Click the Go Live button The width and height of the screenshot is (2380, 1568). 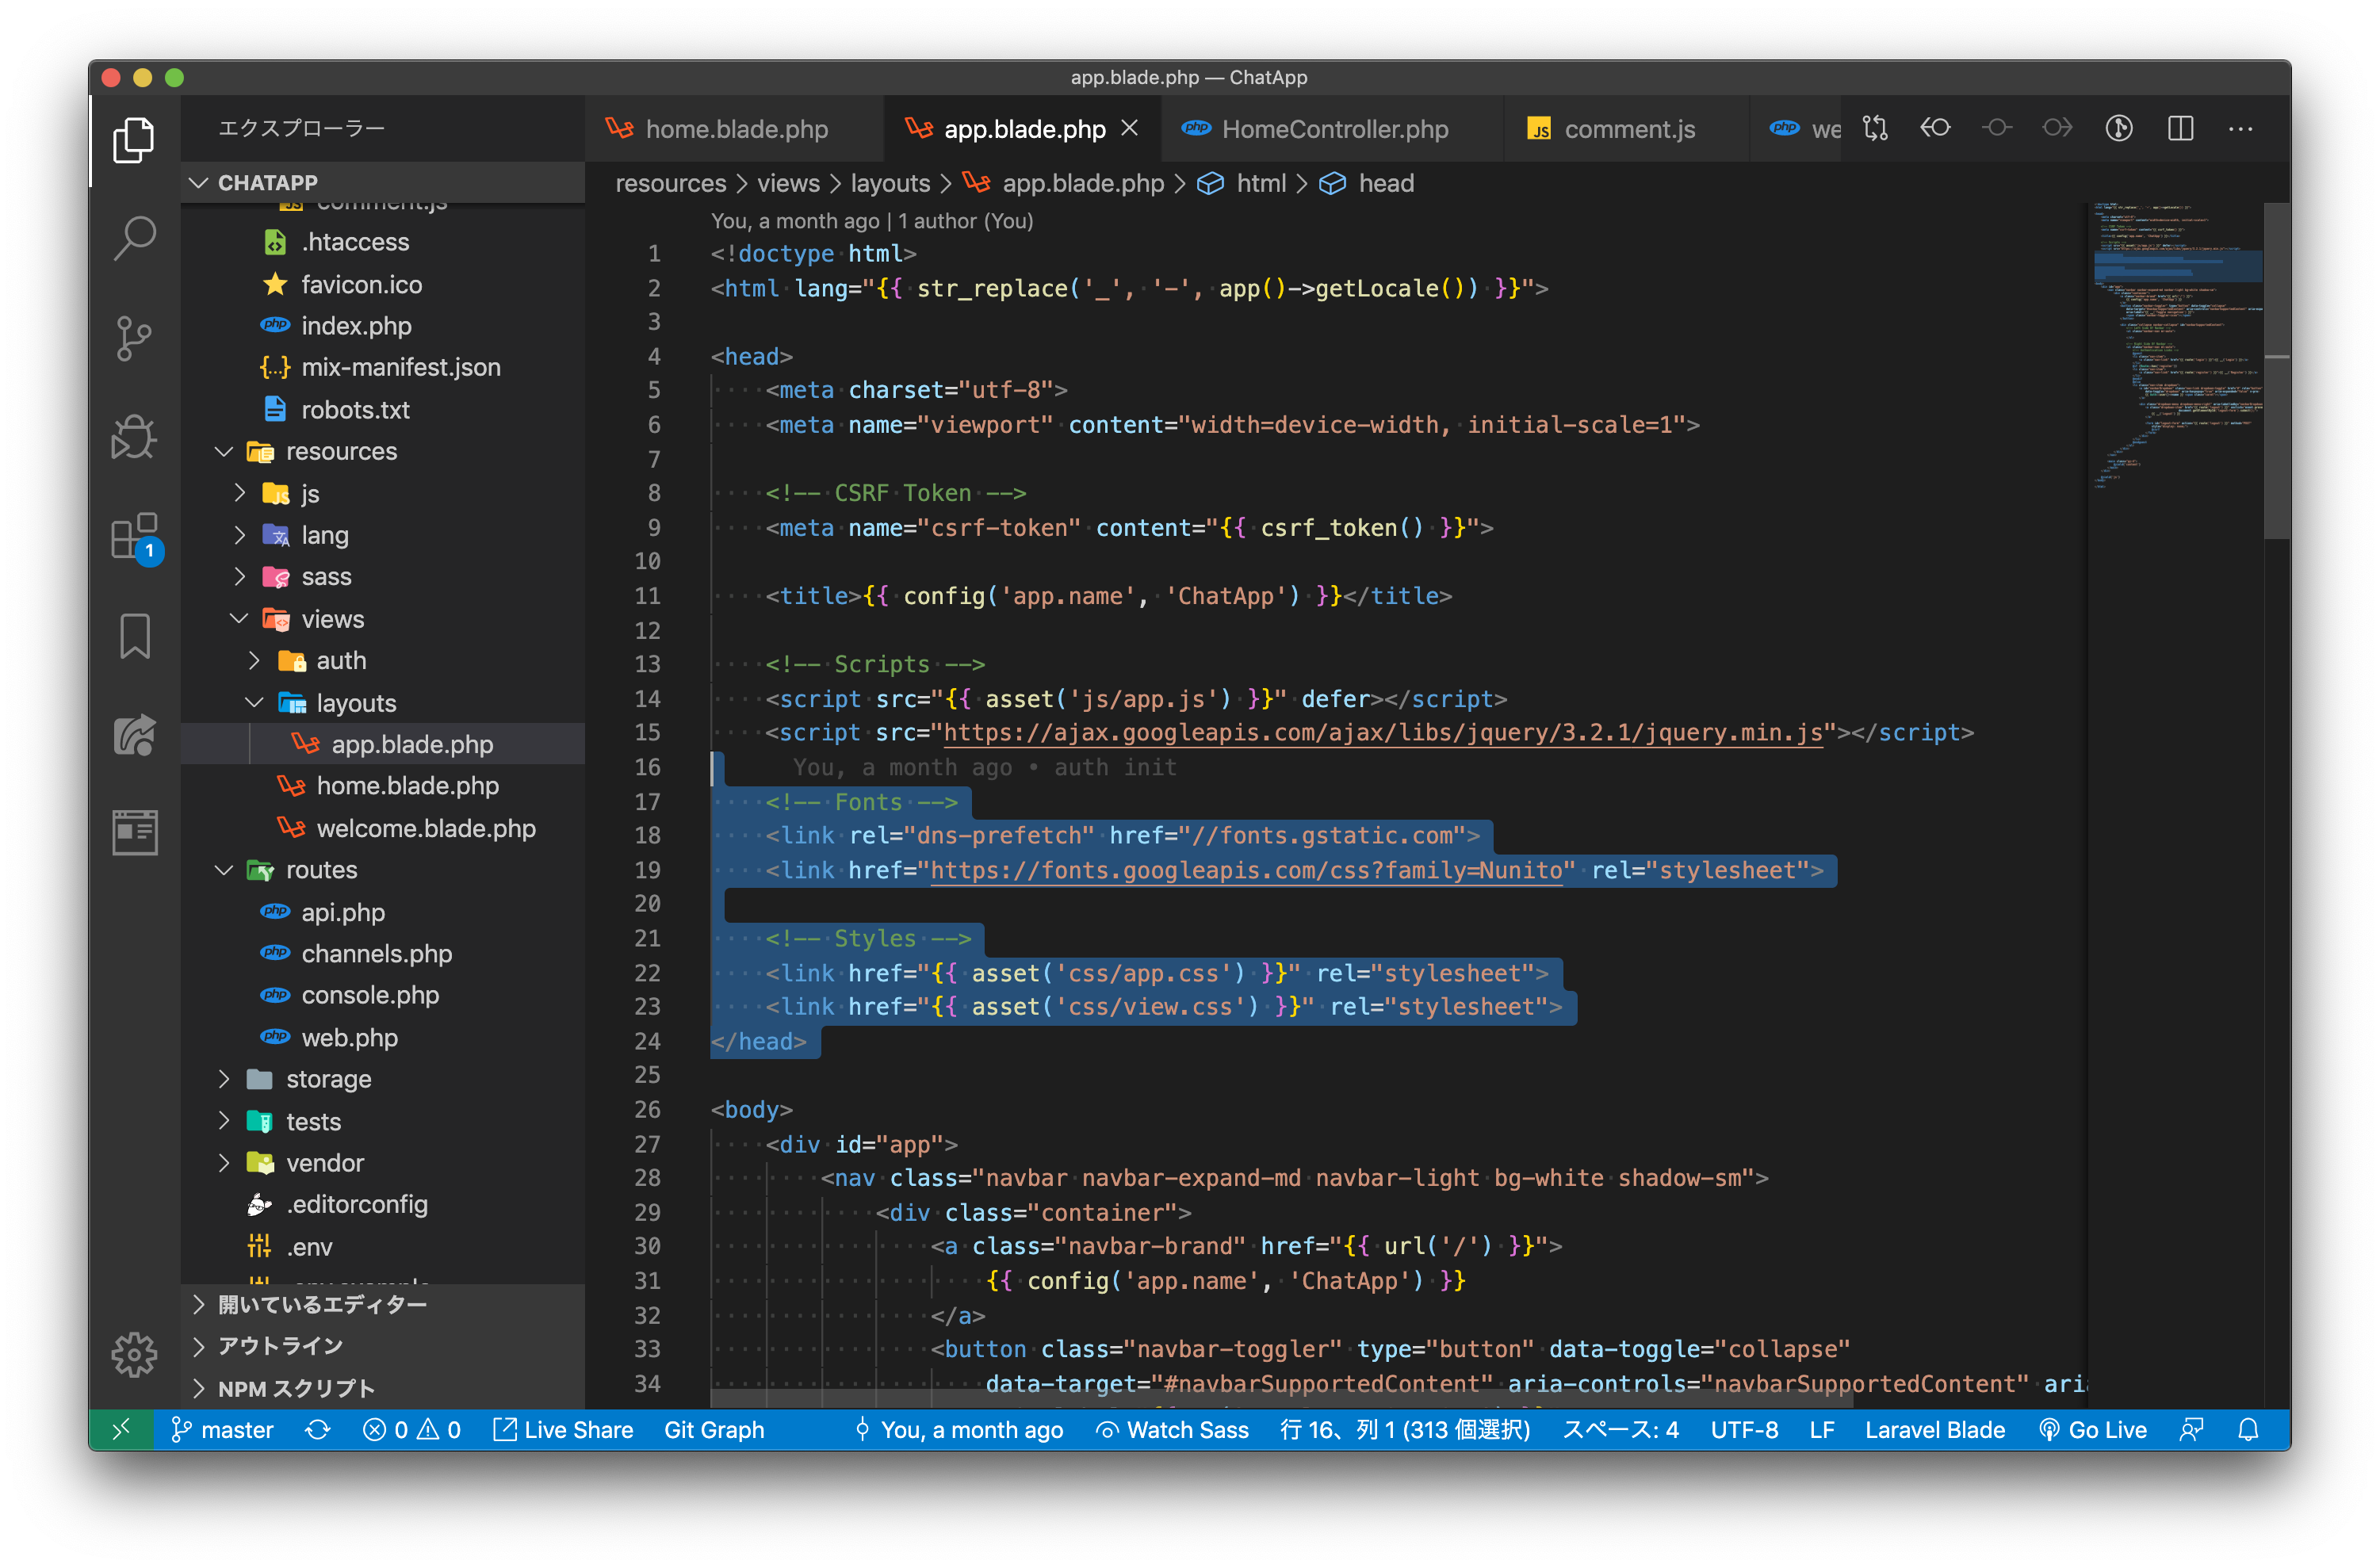pyautogui.click(x=2092, y=1430)
